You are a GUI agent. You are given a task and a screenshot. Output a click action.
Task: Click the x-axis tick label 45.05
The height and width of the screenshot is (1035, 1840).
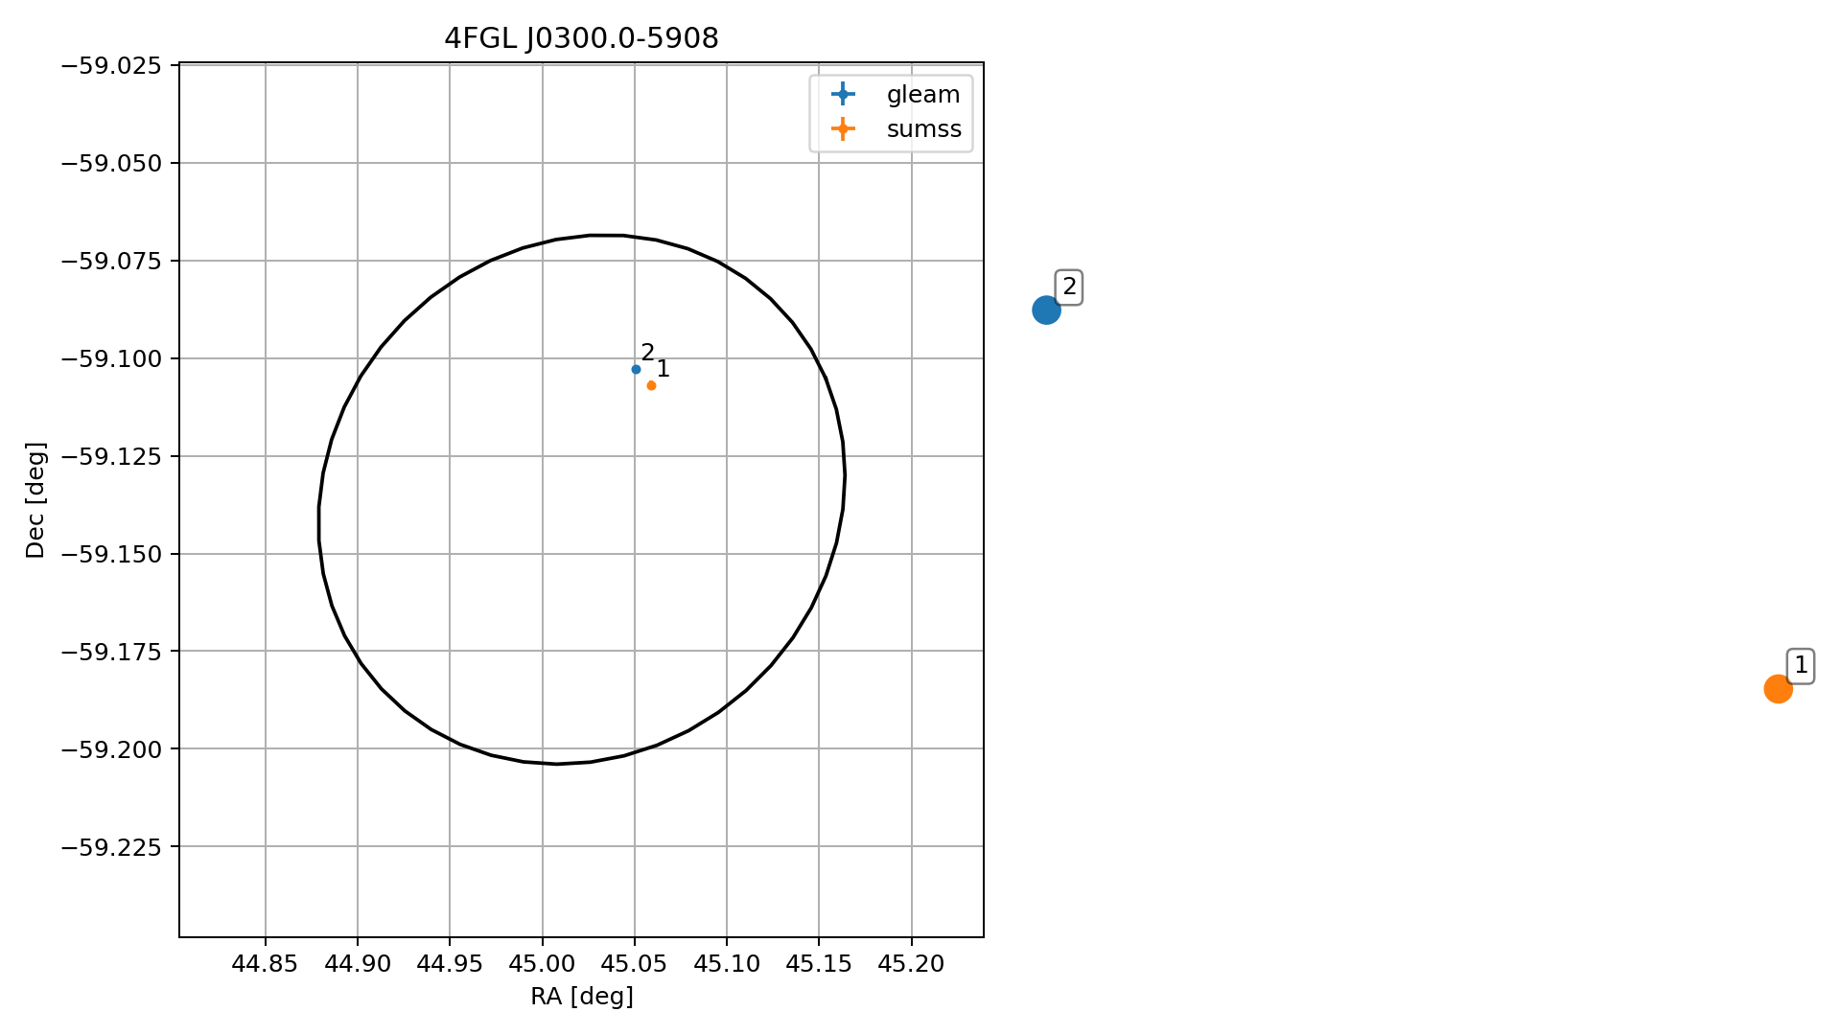635,964
